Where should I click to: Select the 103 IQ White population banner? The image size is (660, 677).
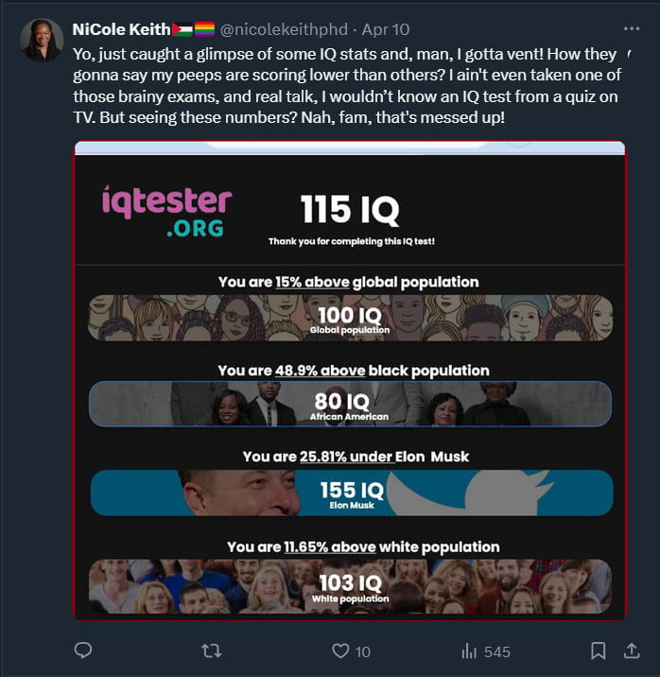coord(350,585)
